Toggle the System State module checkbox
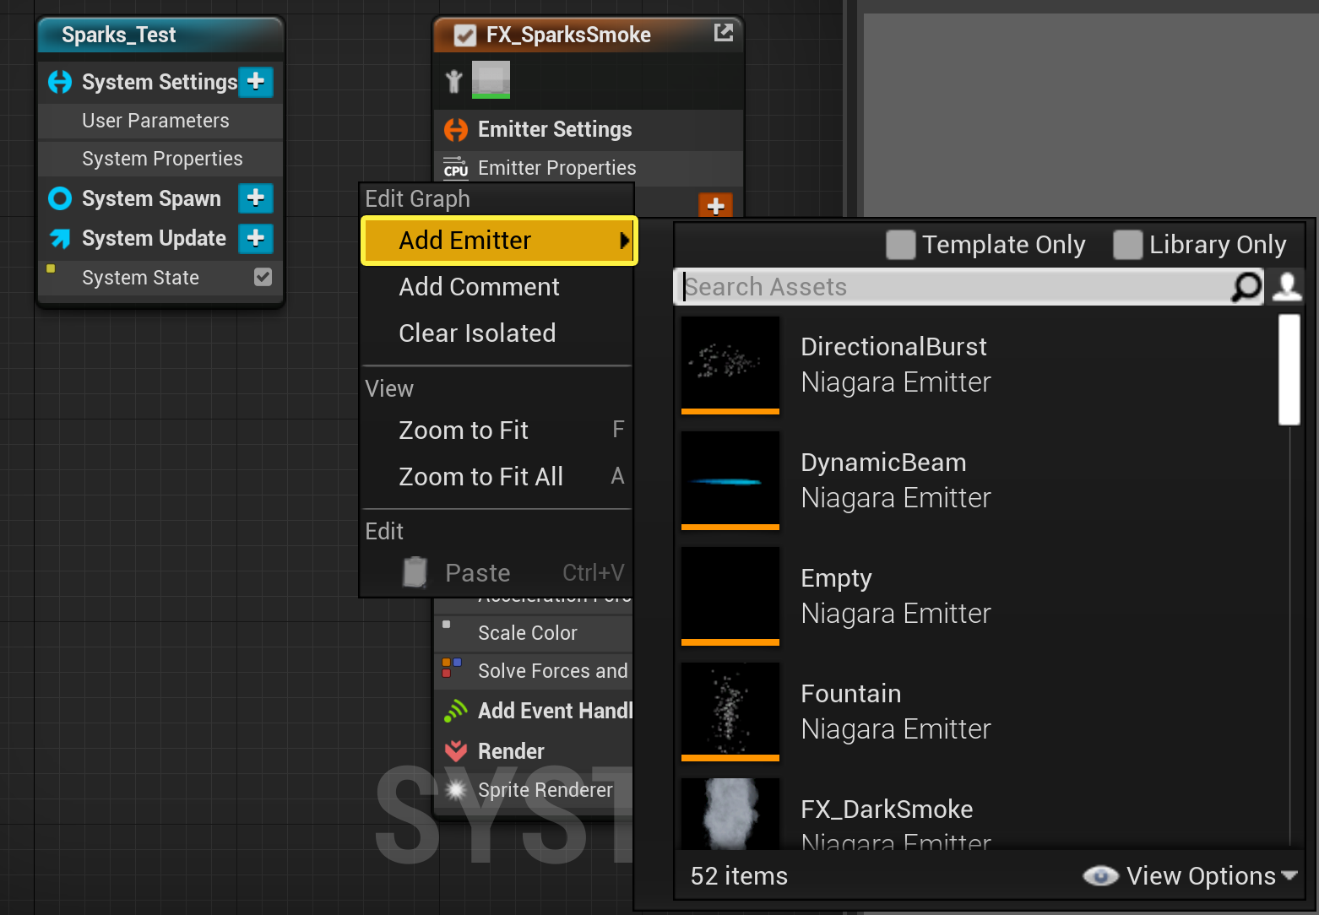 263,277
